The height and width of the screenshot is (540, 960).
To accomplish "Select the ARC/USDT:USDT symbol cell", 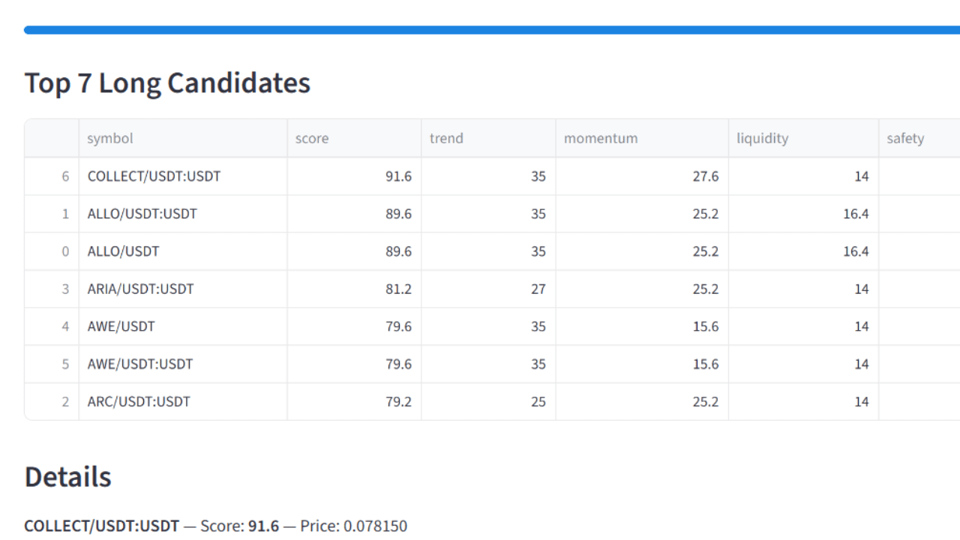I will [x=139, y=401].
